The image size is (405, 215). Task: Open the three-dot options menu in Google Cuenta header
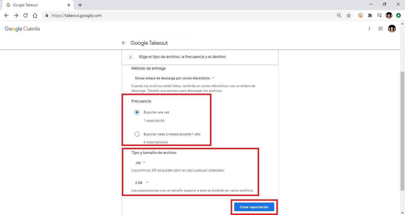click(369, 29)
